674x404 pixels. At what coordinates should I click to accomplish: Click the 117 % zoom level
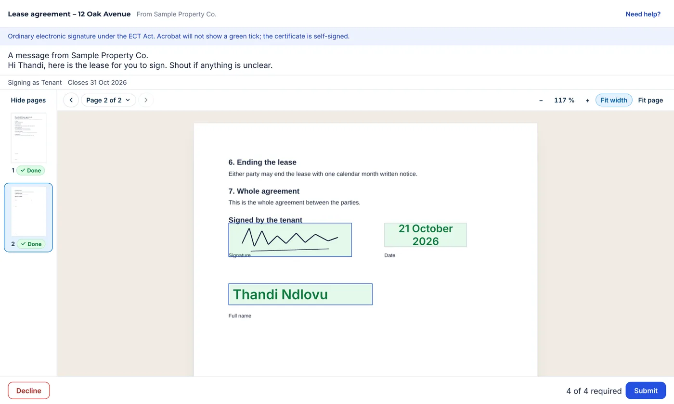coord(564,100)
